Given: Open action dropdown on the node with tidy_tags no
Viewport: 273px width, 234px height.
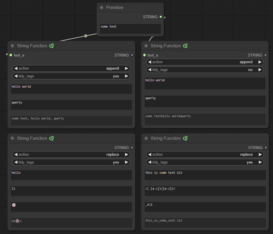Looking at the screenshot, I should pos(205,62).
